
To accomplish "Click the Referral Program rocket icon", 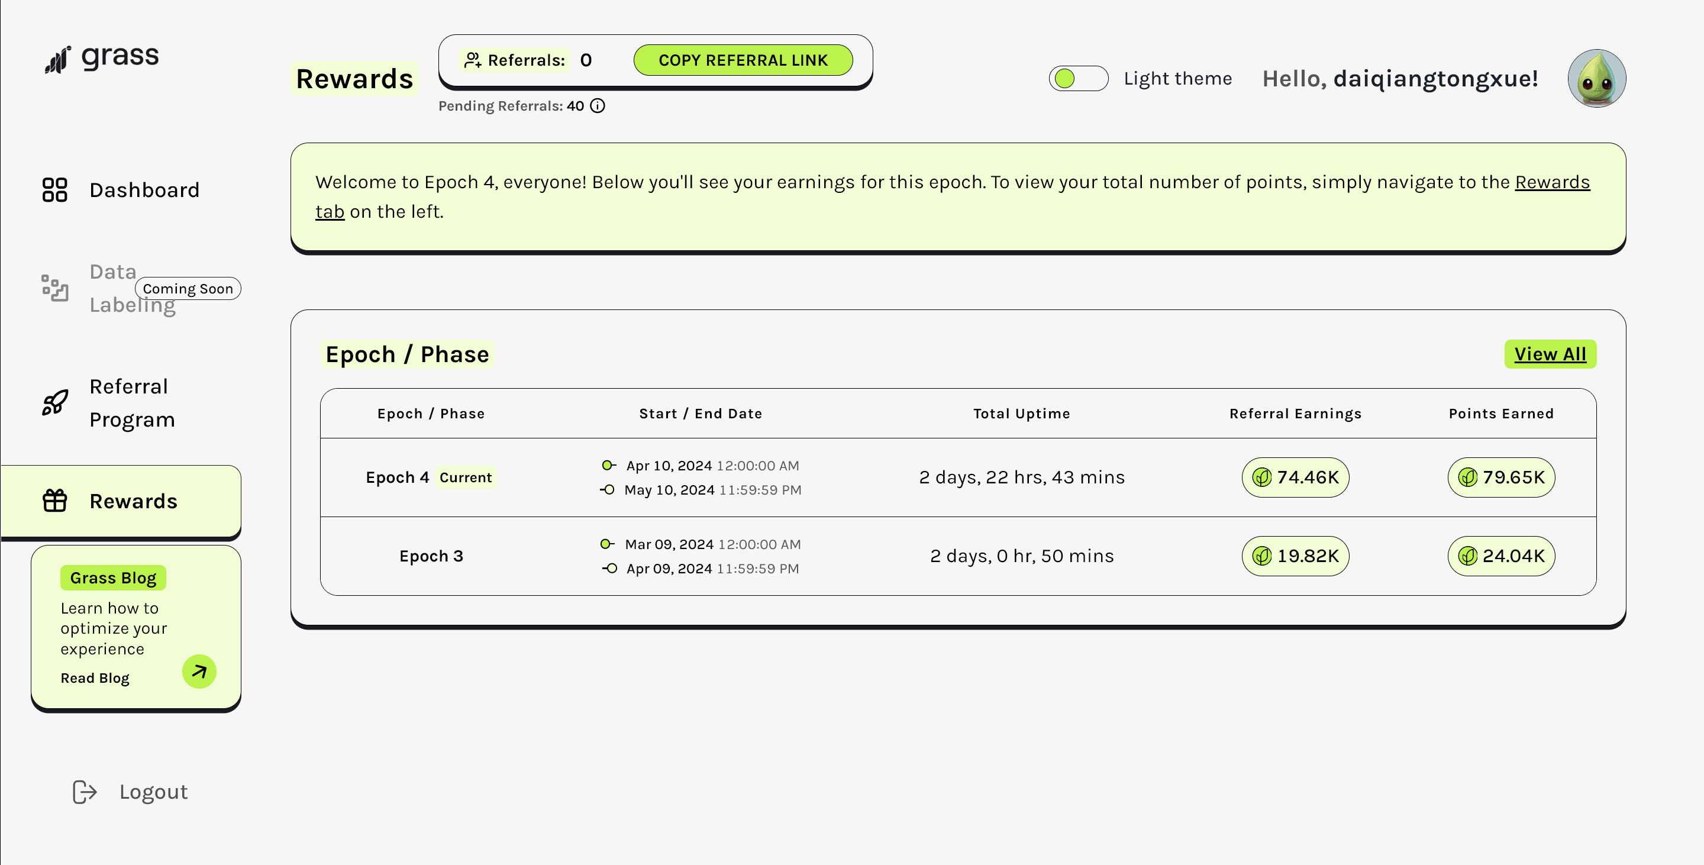I will click(54, 403).
